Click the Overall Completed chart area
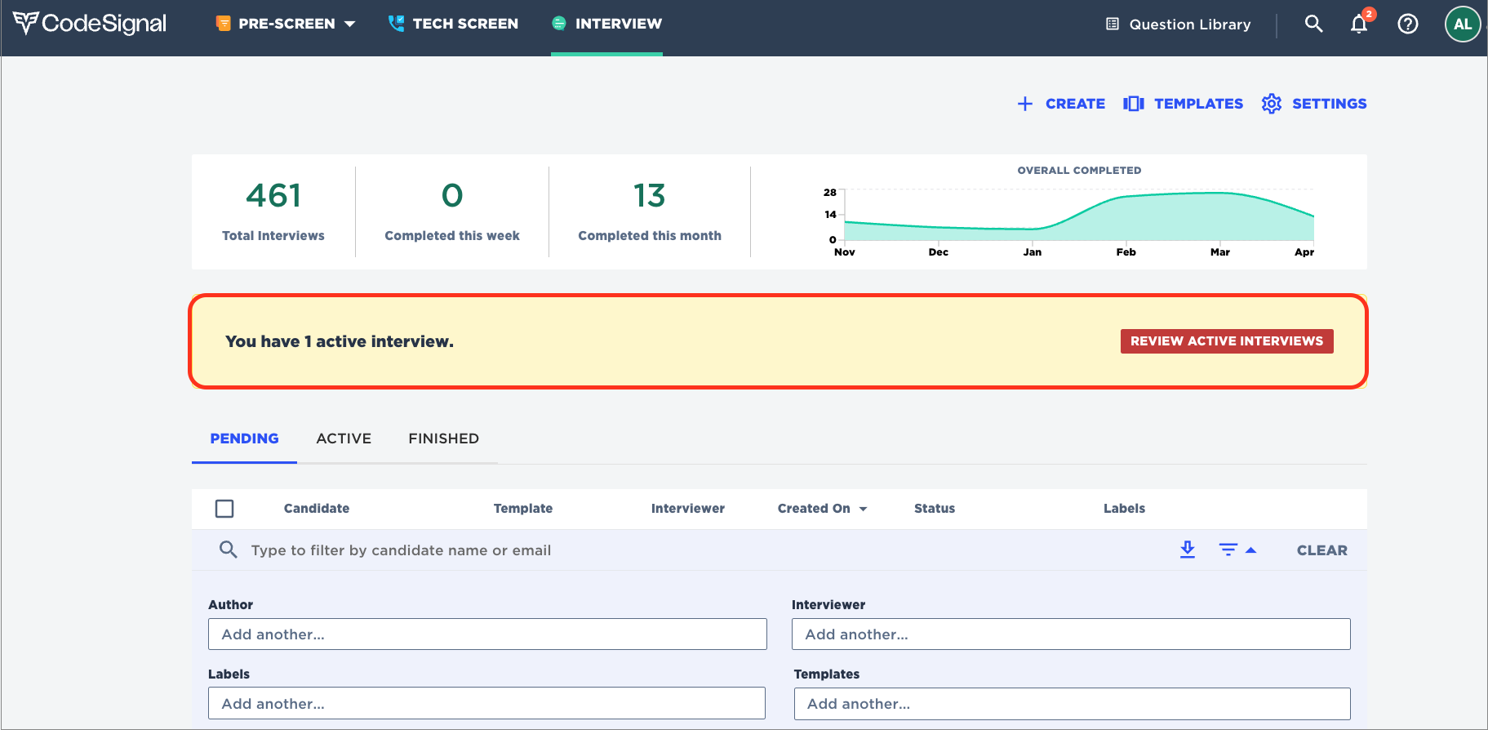The image size is (1488, 730). click(x=1079, y=216)
